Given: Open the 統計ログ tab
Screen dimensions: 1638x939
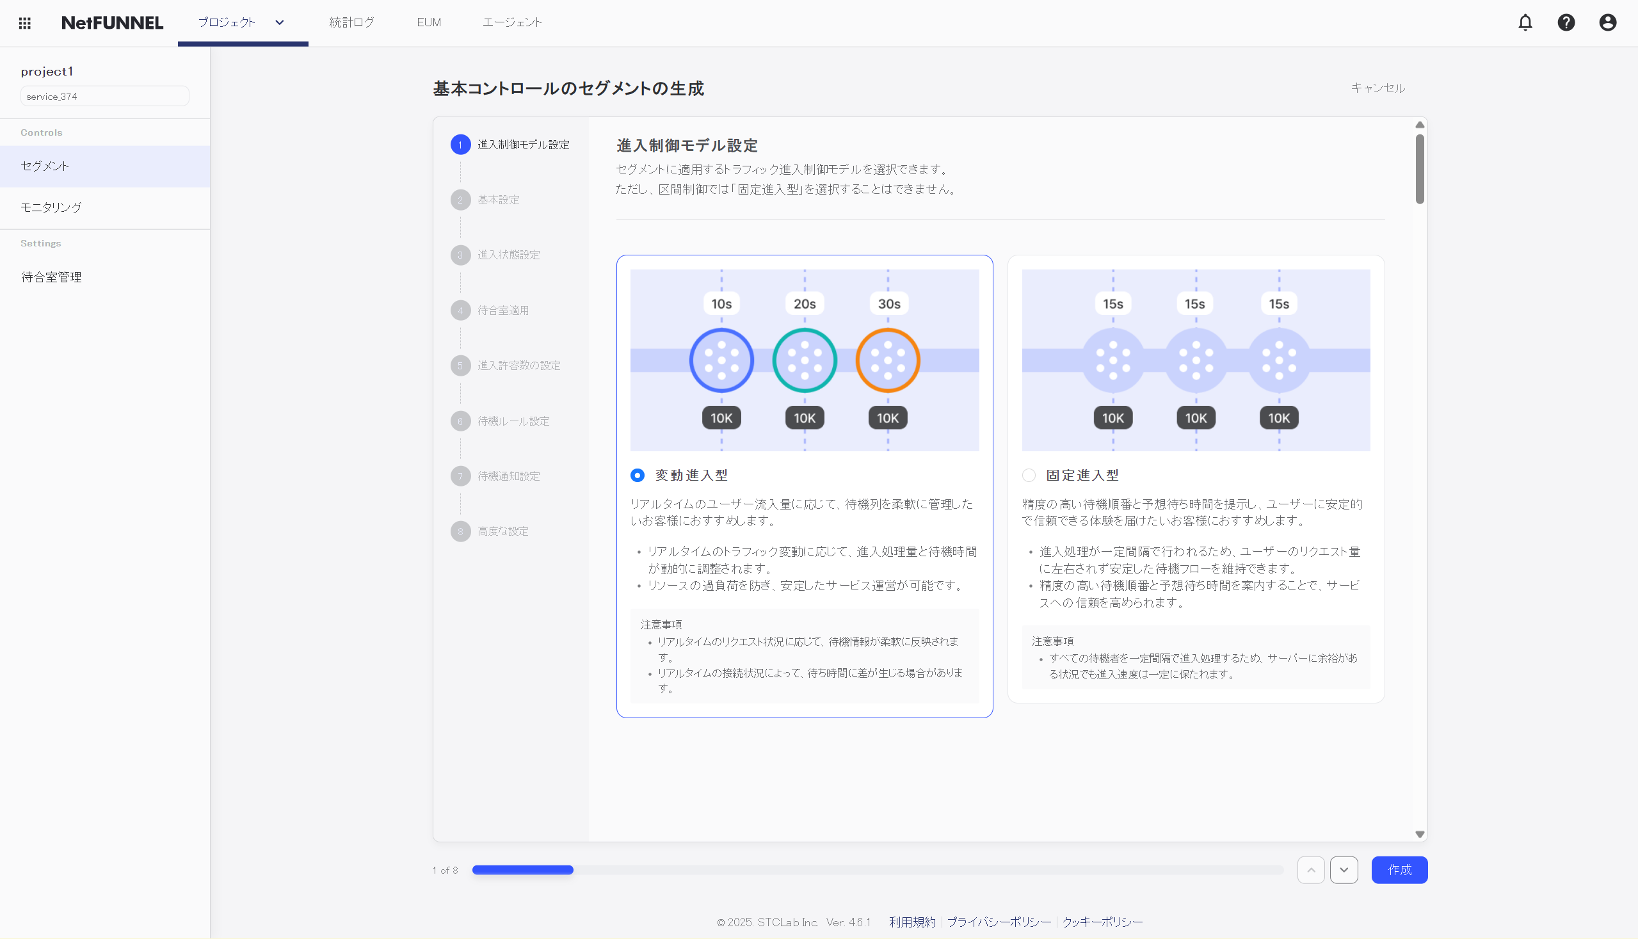Looking at the screenshot, I should (x=351, y=22).
